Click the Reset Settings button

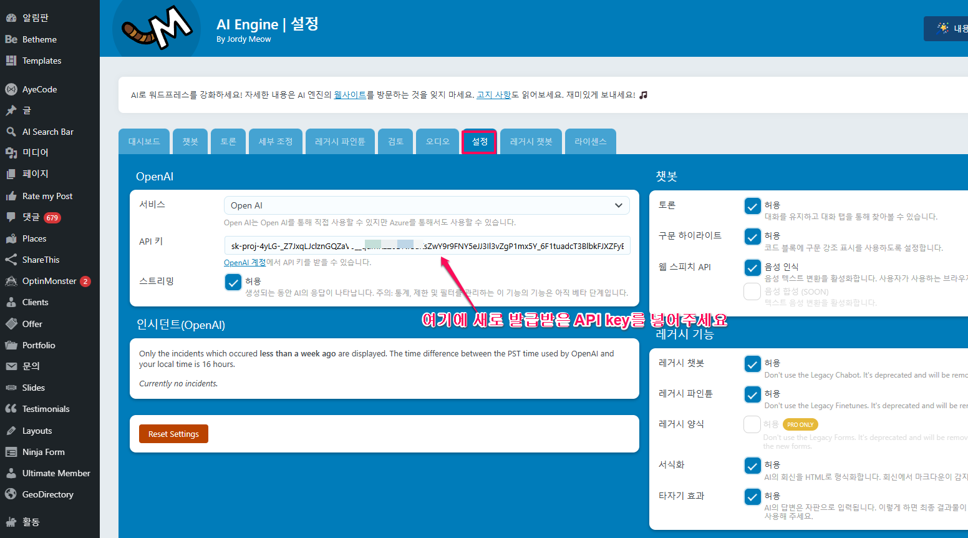tap(173, 434)
